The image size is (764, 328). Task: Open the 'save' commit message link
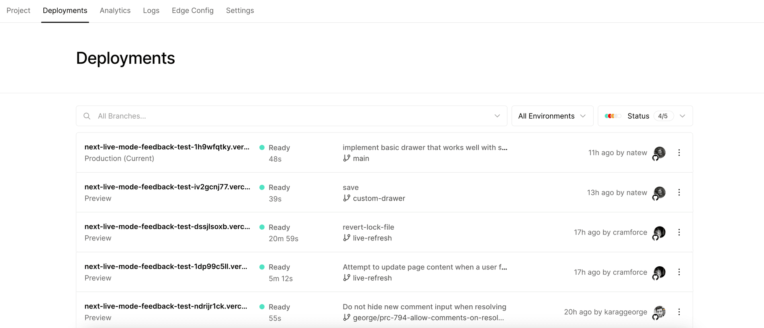(351, 187)
